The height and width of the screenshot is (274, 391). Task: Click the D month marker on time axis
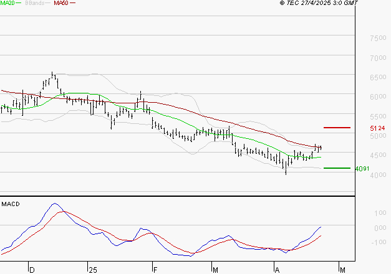[x=32, y=270]
